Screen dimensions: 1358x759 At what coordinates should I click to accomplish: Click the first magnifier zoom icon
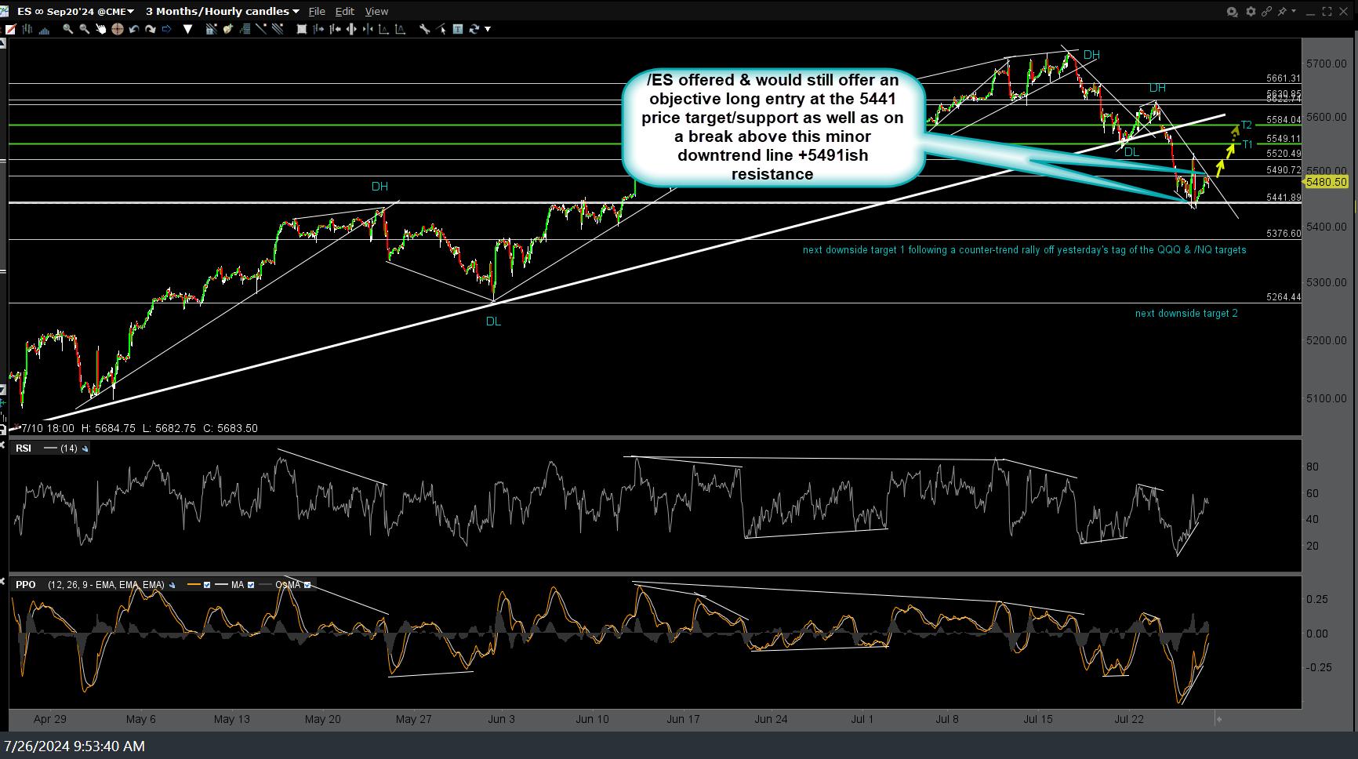pyautogui.click(x=68, y=29)
